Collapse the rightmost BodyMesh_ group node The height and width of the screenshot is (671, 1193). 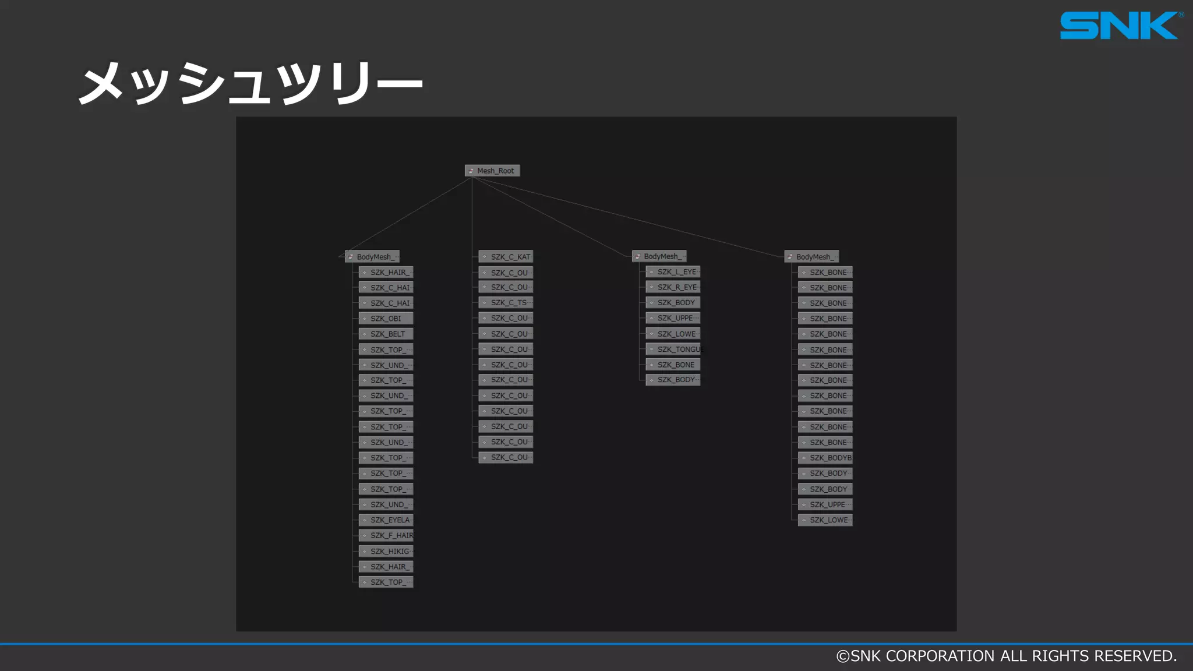click(x=790, y=257)
